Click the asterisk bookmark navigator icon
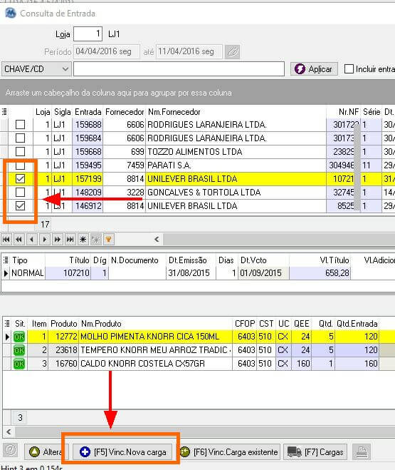 click(x=83, y=239)
